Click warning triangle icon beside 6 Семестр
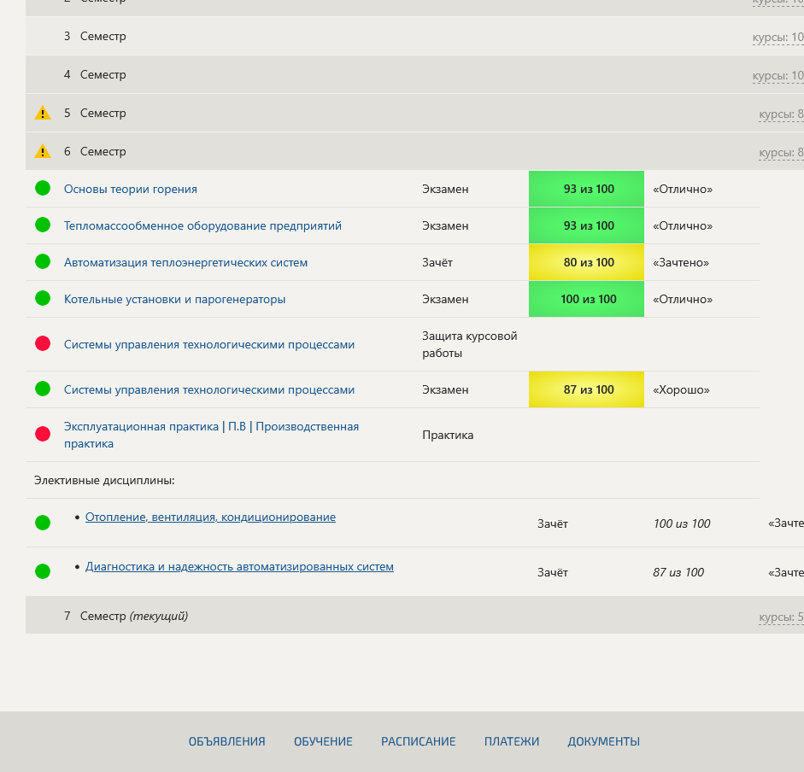The image size is (804, 772). pyautogui.click(x=43, y=151)
